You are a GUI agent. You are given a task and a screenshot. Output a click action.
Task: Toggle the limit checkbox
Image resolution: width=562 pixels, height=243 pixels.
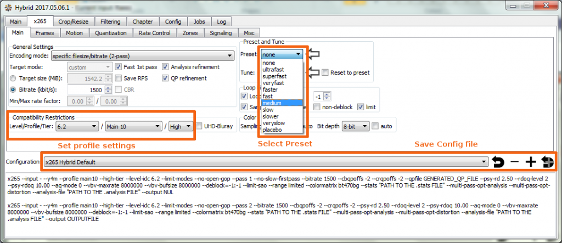(x=361, y=107)
